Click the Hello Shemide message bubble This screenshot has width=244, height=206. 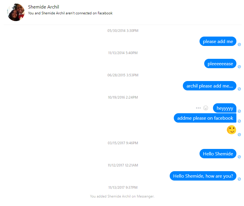coord(218,154)
